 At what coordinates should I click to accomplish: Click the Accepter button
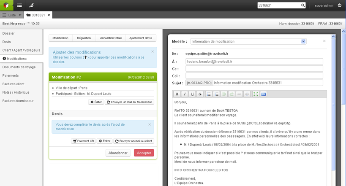[x=144, y=153]
